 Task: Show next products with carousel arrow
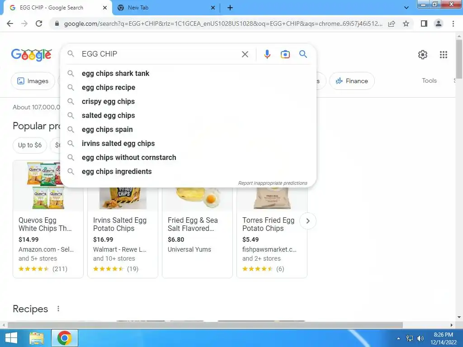point(307,221)
